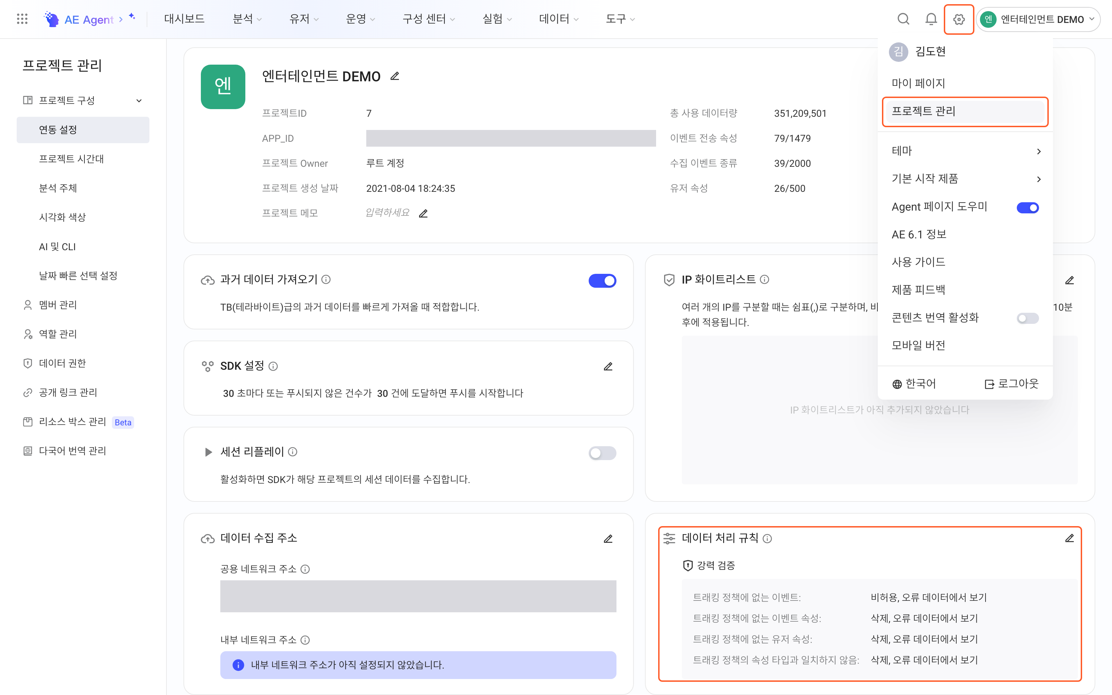Expand 기본 시작 제품 submenu
Screen dimensions: 1112x695
pyautogui.click(x=965, y=179)
